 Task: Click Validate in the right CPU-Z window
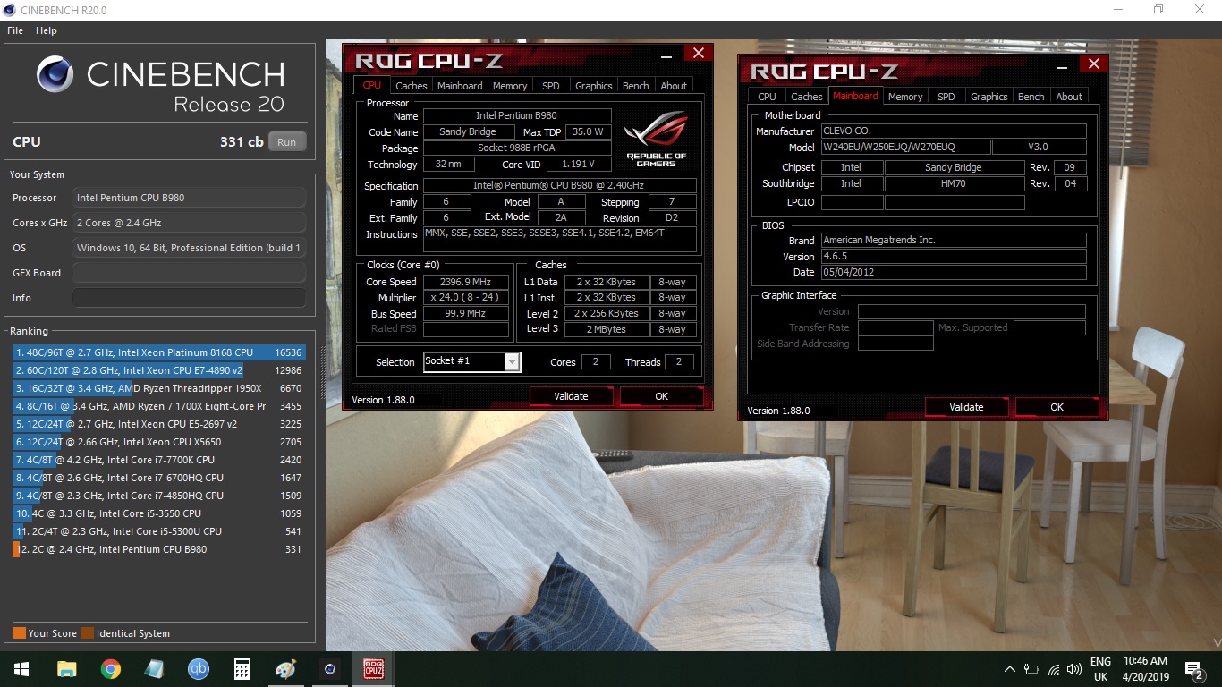[966, 407]
